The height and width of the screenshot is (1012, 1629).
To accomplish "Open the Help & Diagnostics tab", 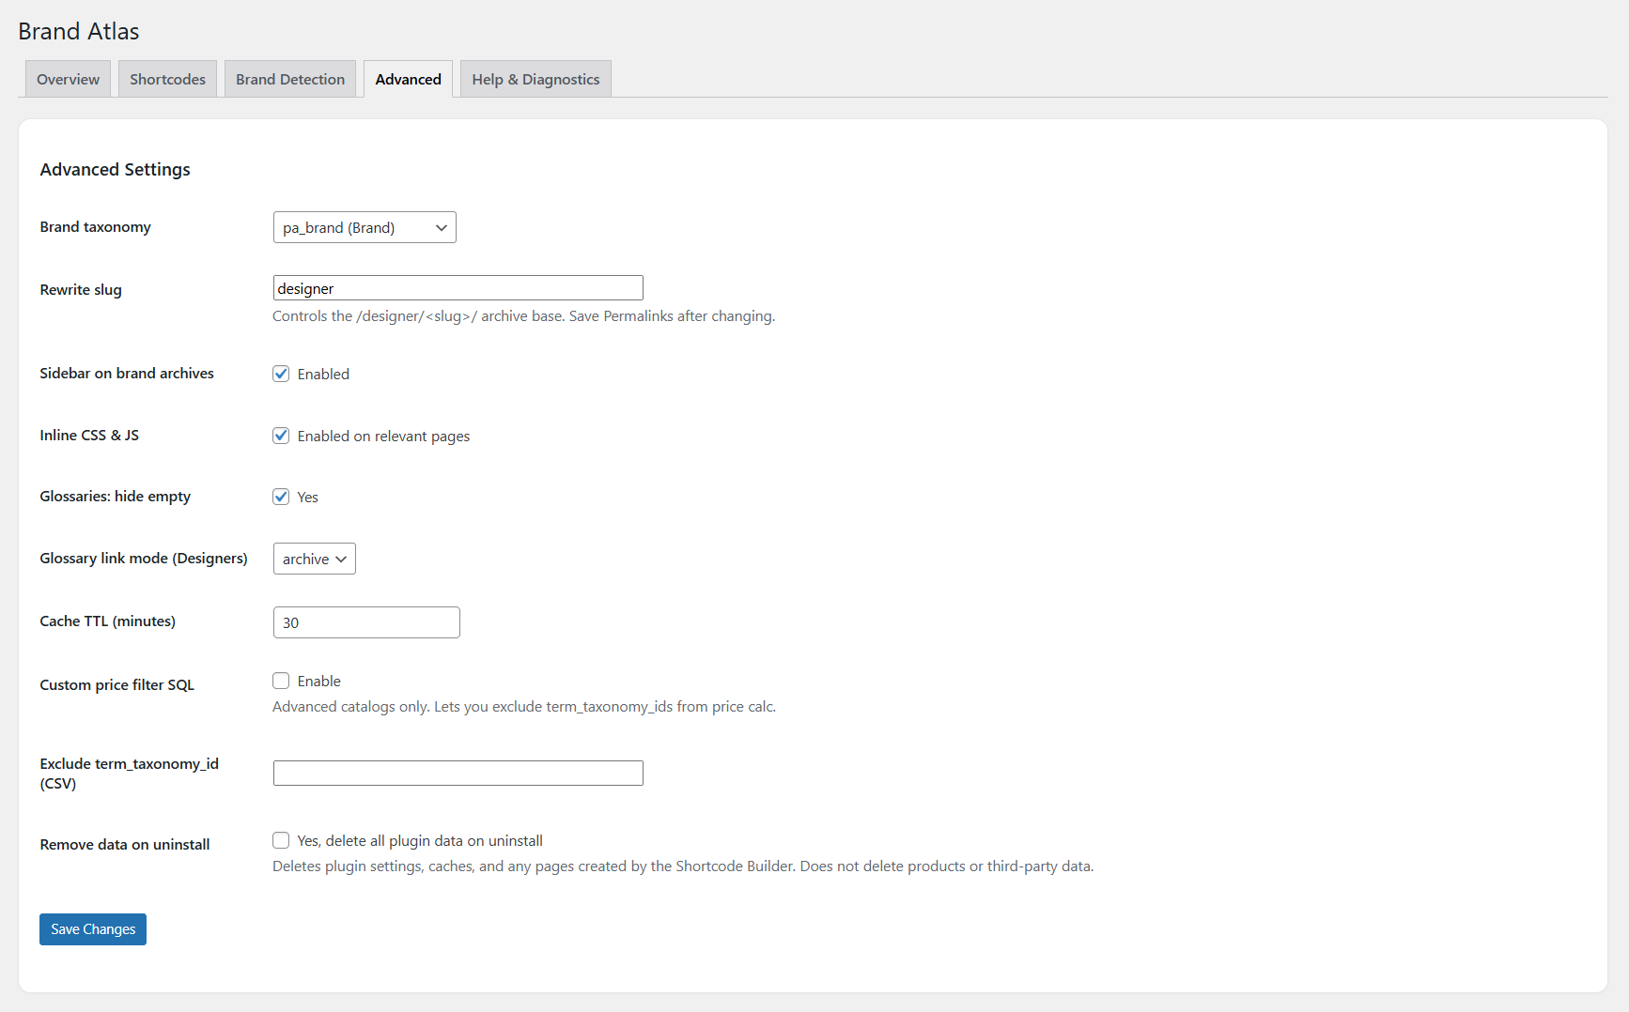I will click(535, 79).
